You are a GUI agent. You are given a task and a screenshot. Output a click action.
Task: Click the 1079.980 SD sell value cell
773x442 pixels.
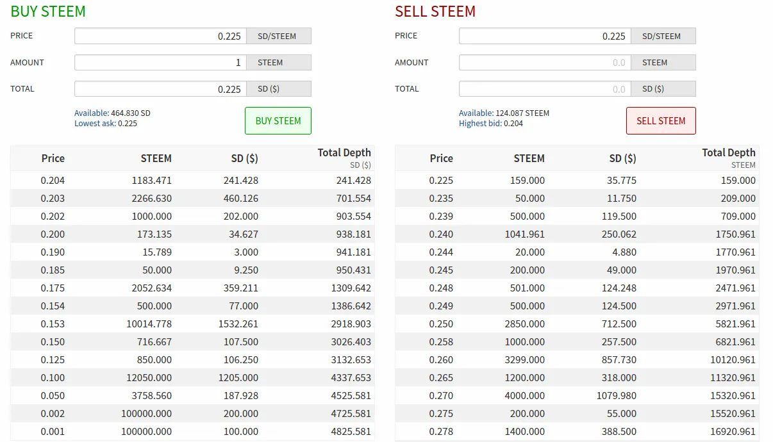pos(617,396)
